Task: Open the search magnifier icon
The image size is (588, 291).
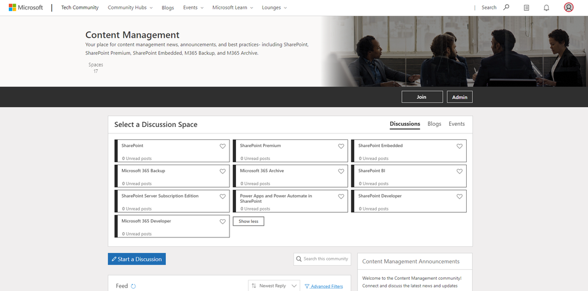Action: pos(506,7)
